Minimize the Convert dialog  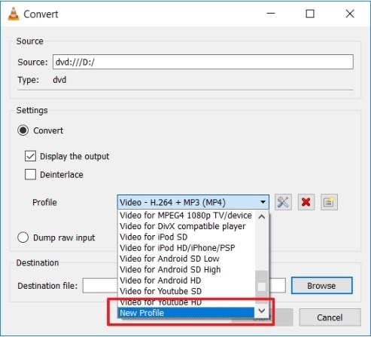(x=271, y=14)
